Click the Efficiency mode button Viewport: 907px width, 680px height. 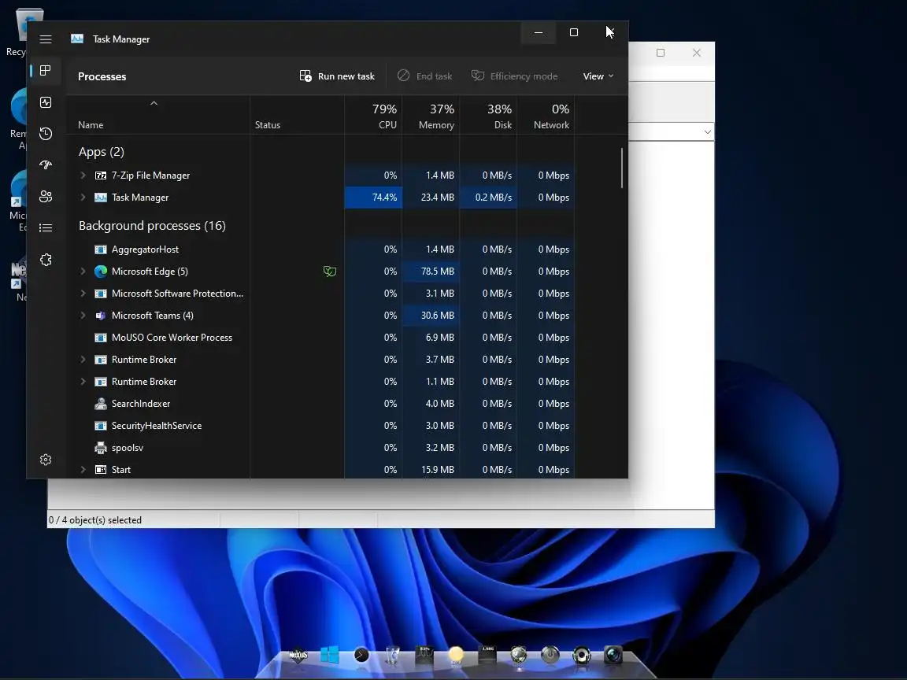click(515, 76)
